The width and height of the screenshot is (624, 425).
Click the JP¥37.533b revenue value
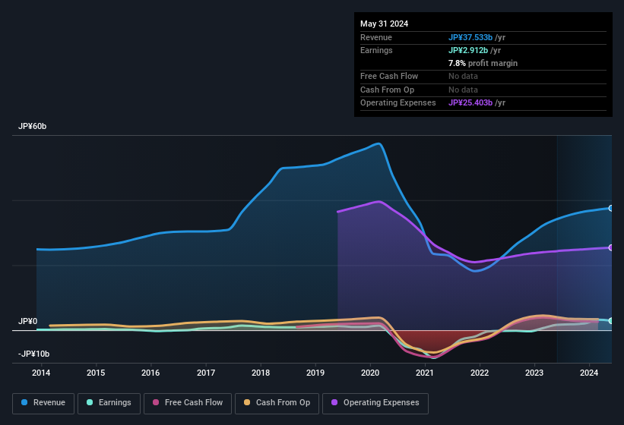470,37
